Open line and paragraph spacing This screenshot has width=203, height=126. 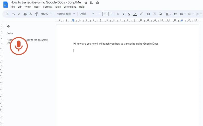(175, 14)
